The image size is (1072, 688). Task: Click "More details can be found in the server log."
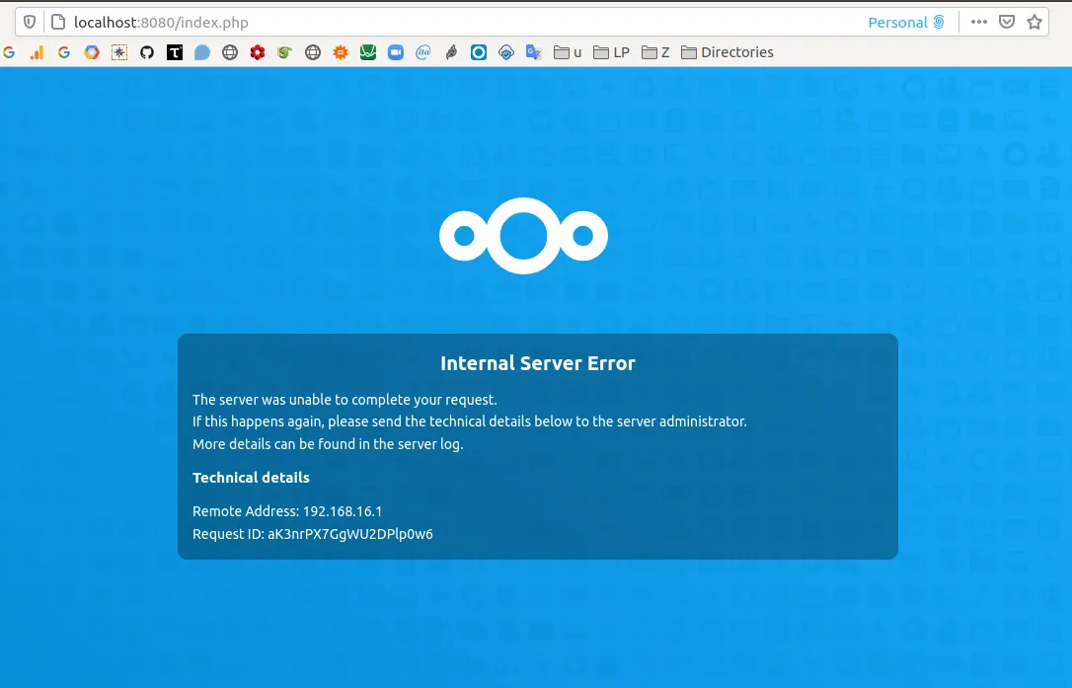(x=328, y=444)
